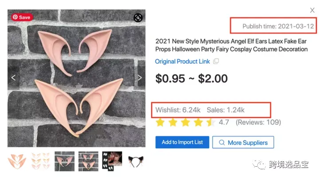Select the first elf ears thumbnail
The height and width of the screenshot is (179, 319).
17,161
